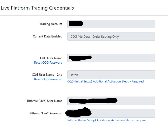
Task: Click the 'Rithmic "Live" User Name' label
Action: click(x=45, y=101)
